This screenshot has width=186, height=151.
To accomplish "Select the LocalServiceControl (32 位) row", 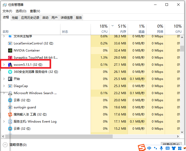I will point(91,43).
